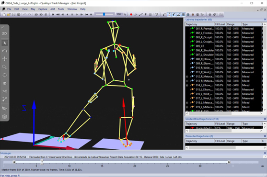
Task: Switch to 2D view in sidebar
Action: click(x=4, y=33)
